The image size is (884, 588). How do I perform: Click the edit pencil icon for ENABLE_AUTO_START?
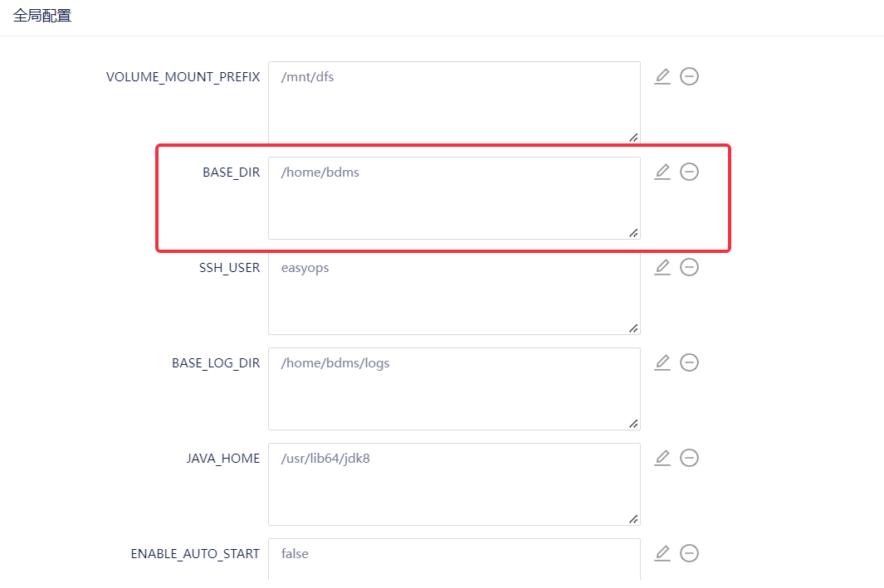point(662,553)
